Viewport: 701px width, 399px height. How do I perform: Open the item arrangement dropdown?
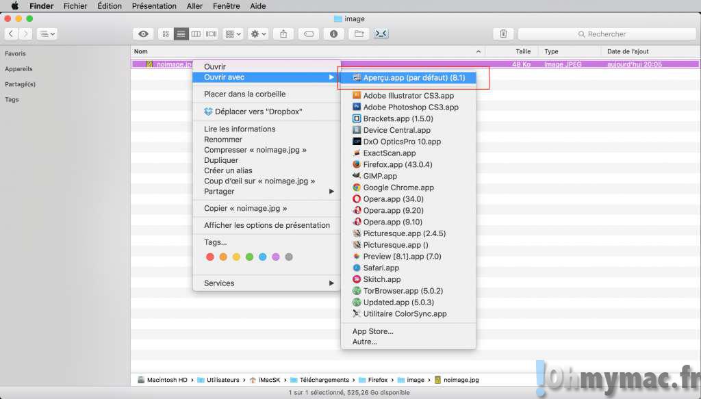tap(231, 34)
